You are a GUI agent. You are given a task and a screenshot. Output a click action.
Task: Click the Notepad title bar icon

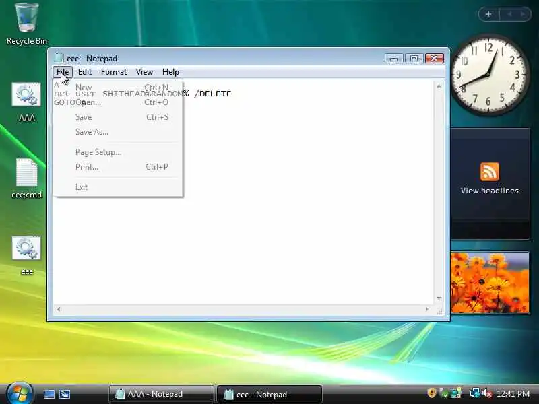(59, 58)
